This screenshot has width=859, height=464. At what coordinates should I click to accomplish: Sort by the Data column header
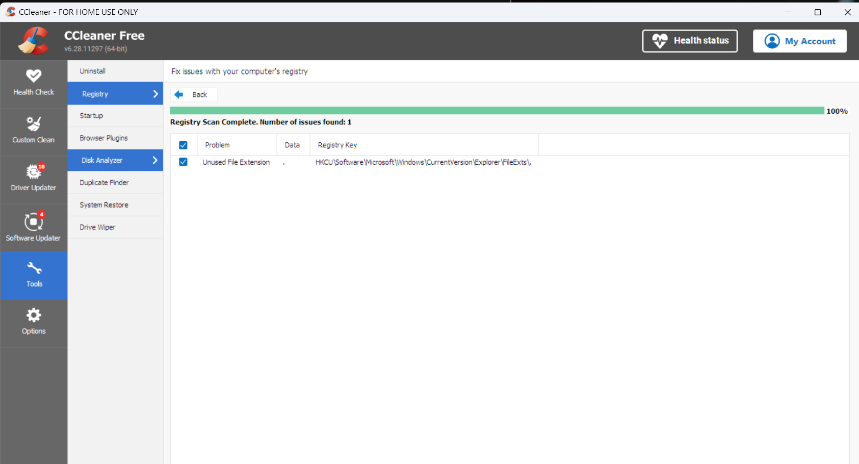pos(293,145)
